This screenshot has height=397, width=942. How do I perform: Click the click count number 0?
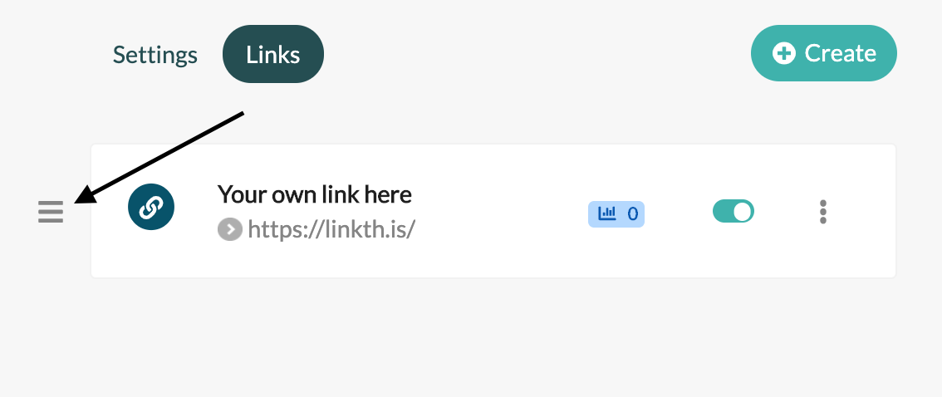[x=633, y=213]
